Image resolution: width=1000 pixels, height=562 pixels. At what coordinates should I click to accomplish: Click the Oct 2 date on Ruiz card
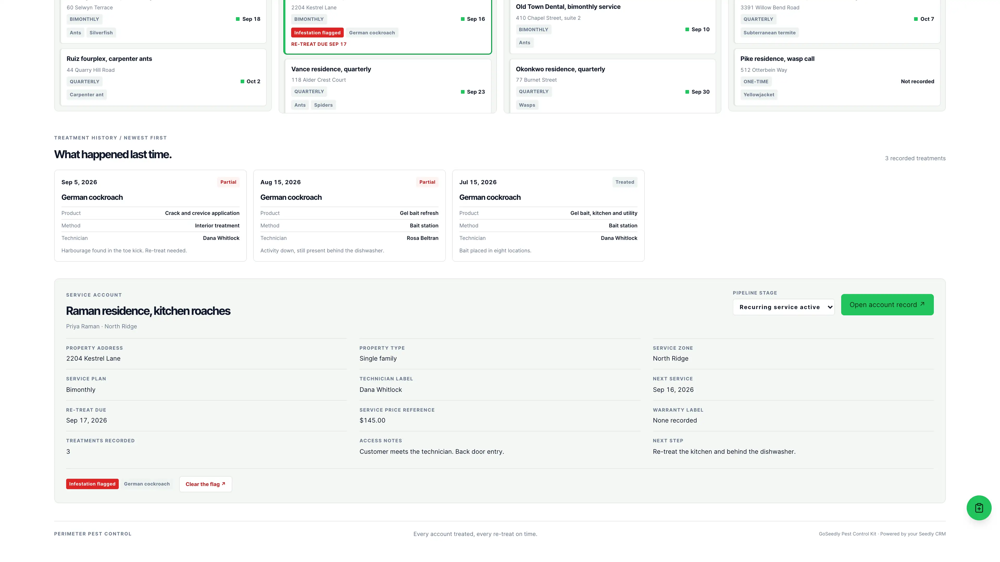[x=253, y=81]
